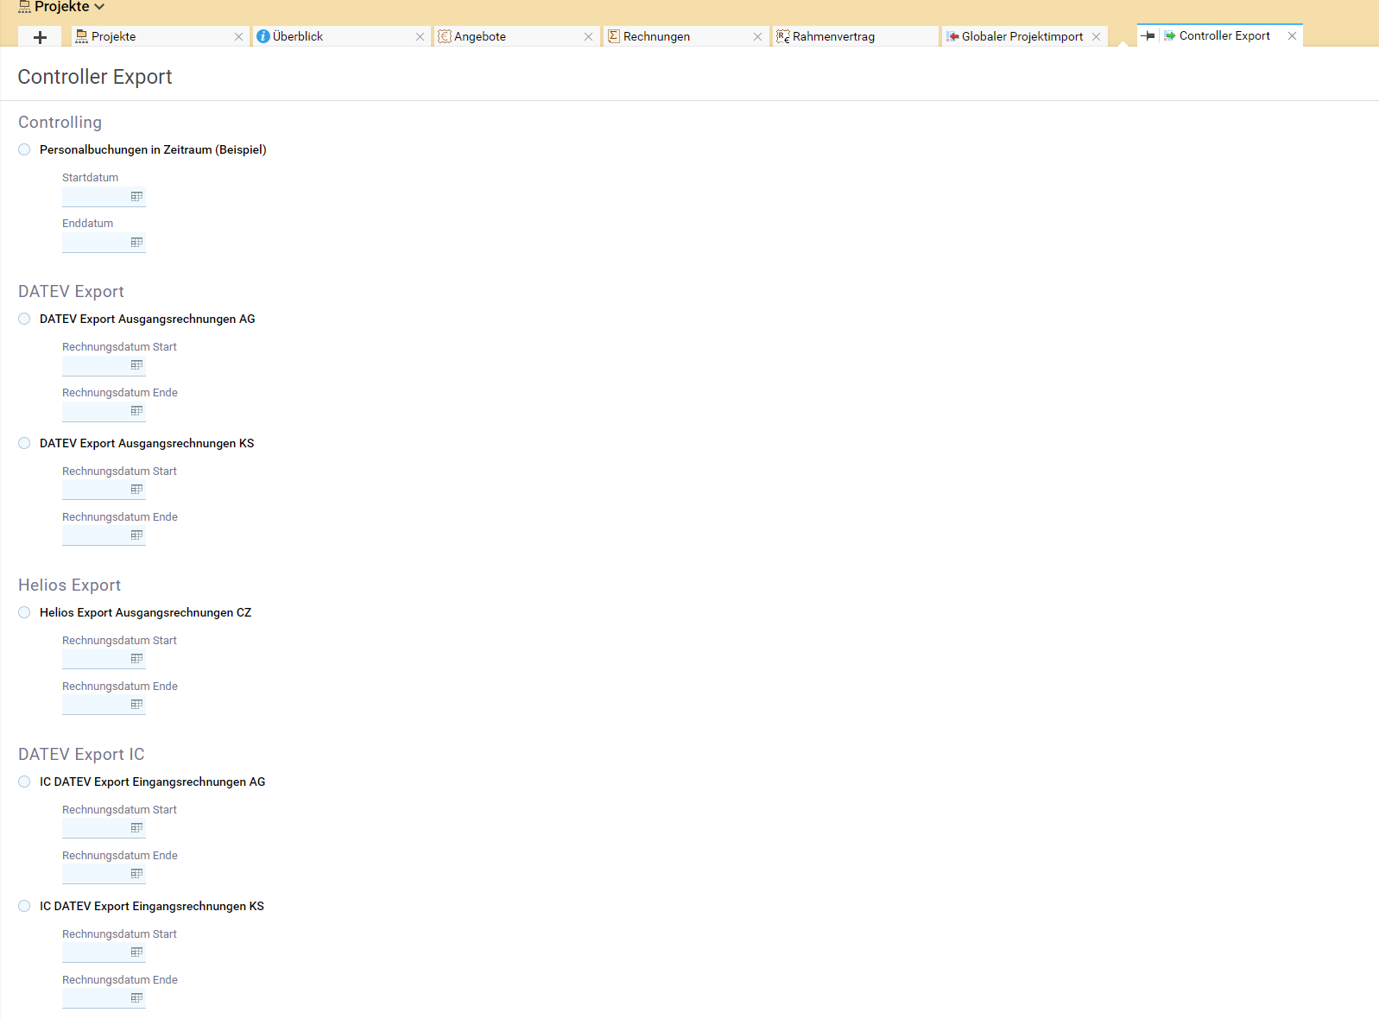
Task: Focus Rechnungsdatum Start field under Helios Export
Action: pyautogui.click(x=104, y=659)
